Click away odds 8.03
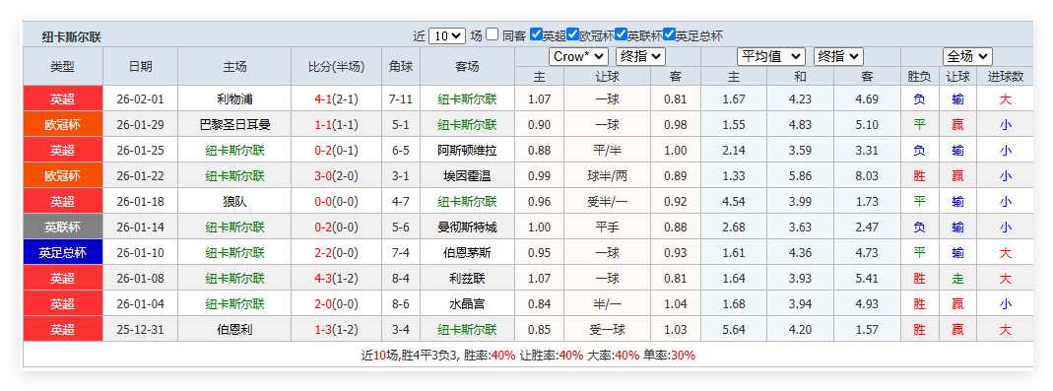The height and width of the screenshot is (391, 1053). 867,176
